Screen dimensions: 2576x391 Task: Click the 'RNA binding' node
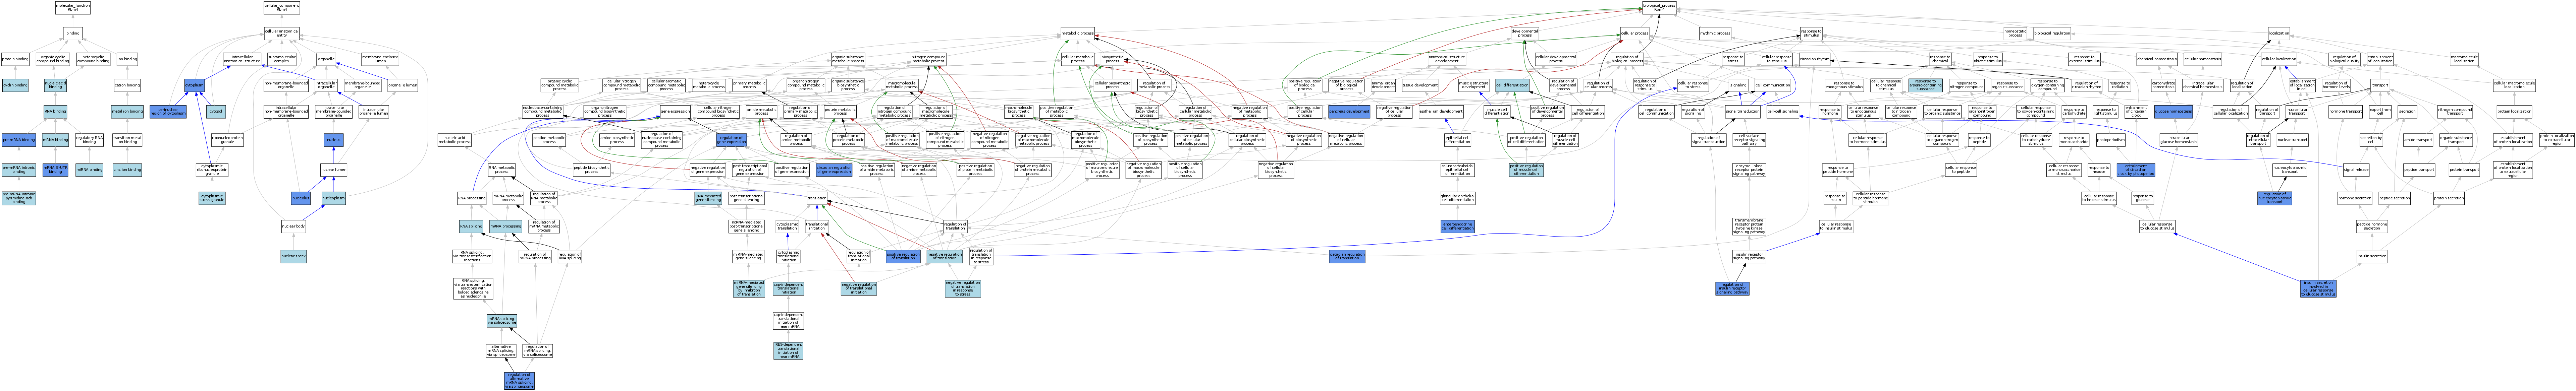pos(55,112)
